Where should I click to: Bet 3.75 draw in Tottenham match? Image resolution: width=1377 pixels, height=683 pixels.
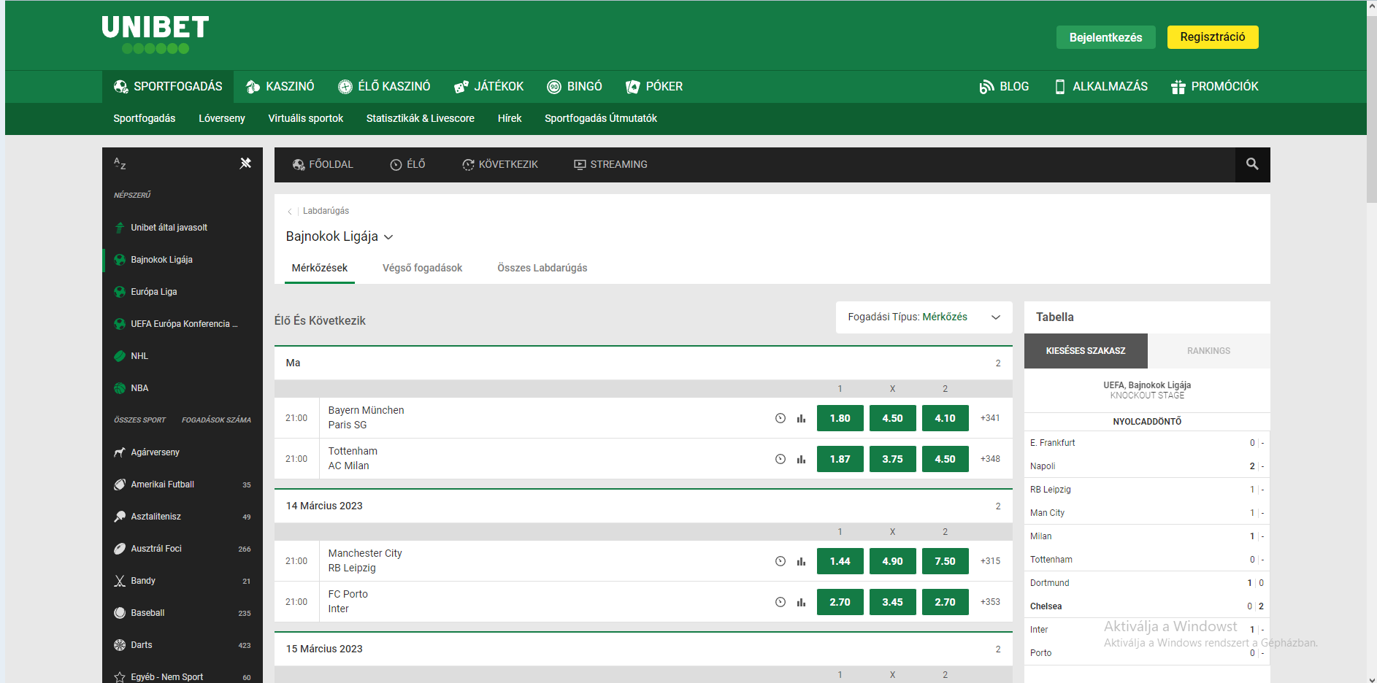click(x=892, y=459)
